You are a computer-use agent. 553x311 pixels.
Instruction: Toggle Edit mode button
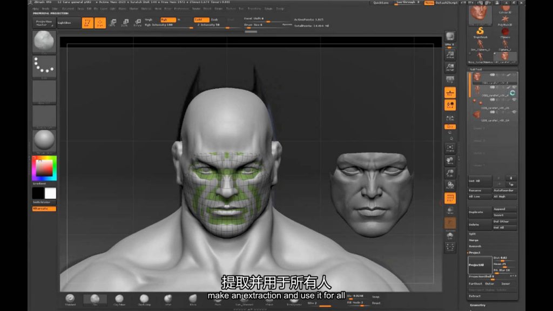[87, 23]
